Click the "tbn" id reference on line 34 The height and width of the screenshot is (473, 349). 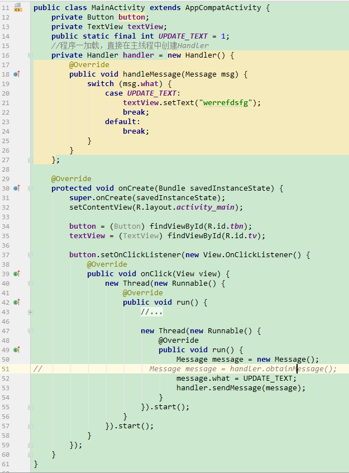click(x=237, y=226)
